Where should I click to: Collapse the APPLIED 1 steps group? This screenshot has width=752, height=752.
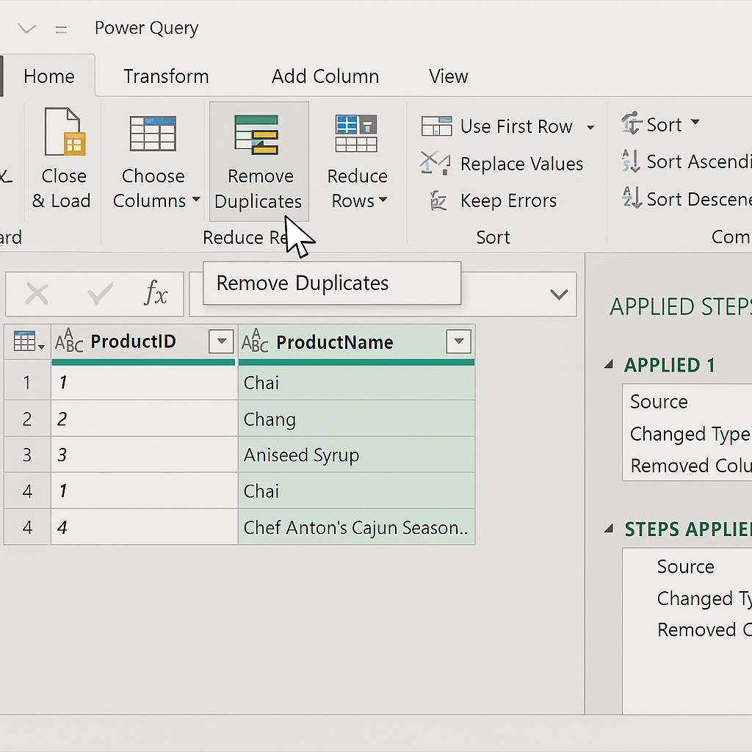point(609,365)
